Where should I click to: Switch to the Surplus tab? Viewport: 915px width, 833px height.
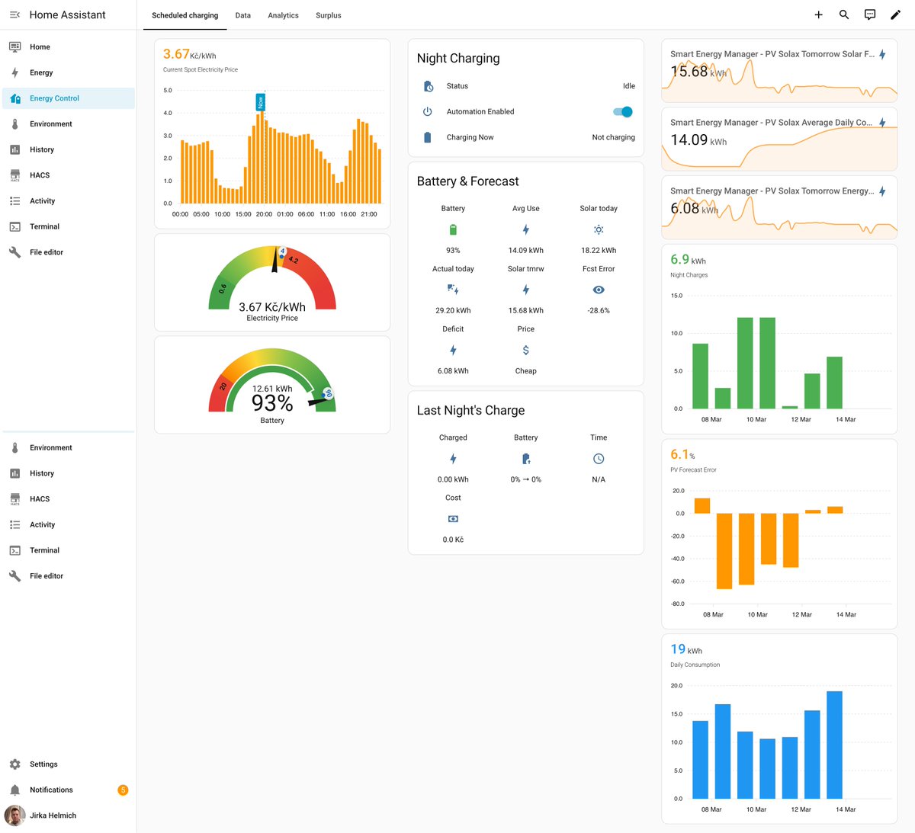click(329, 15)
